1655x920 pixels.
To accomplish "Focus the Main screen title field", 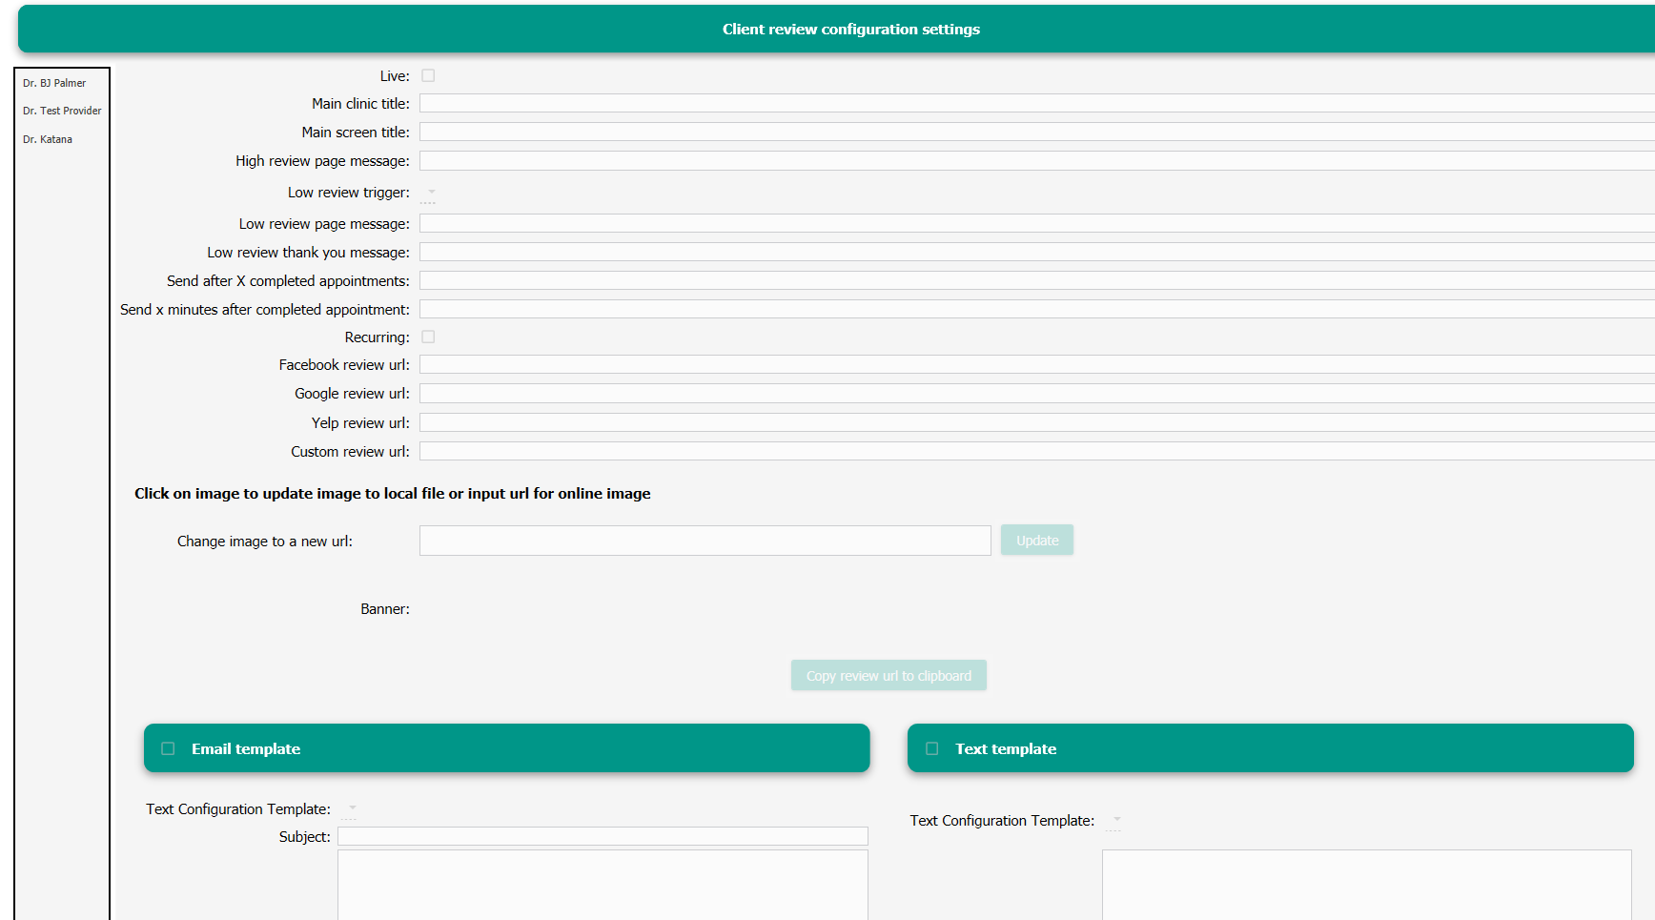I will 1037,132.
